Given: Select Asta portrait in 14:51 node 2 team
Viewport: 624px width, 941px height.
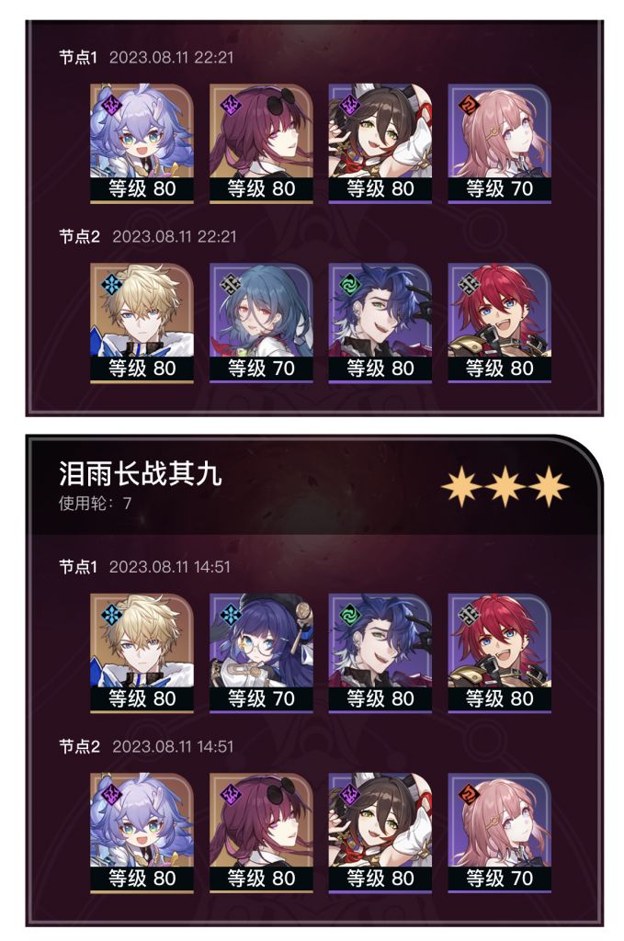Looking at the screenshot, I should click(499, 833).
